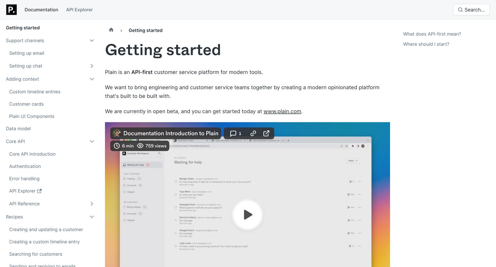The height and width of the screenshot is (267, 496).
Task: Click the Adding context label
Action: 22,79
